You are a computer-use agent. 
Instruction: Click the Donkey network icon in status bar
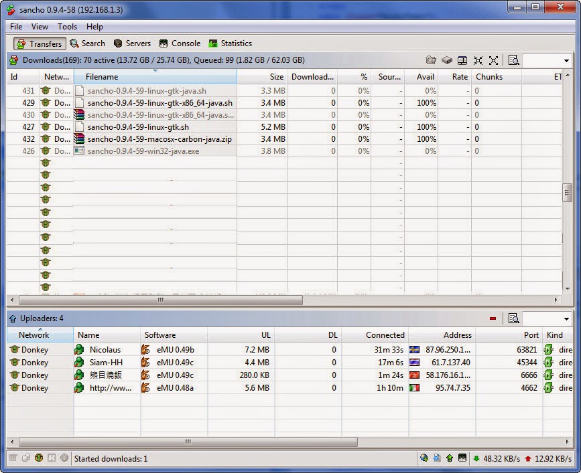39,458
